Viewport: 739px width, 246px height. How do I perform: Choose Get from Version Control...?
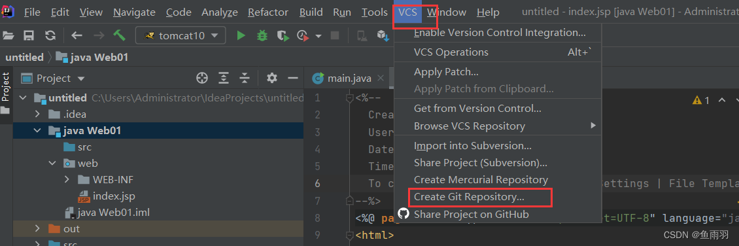point(498,109)
